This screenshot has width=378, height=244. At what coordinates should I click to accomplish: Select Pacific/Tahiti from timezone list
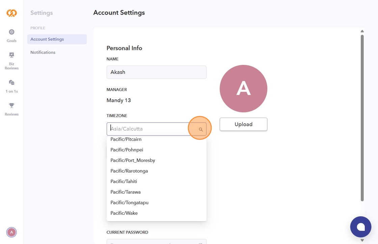click(124, 181)
